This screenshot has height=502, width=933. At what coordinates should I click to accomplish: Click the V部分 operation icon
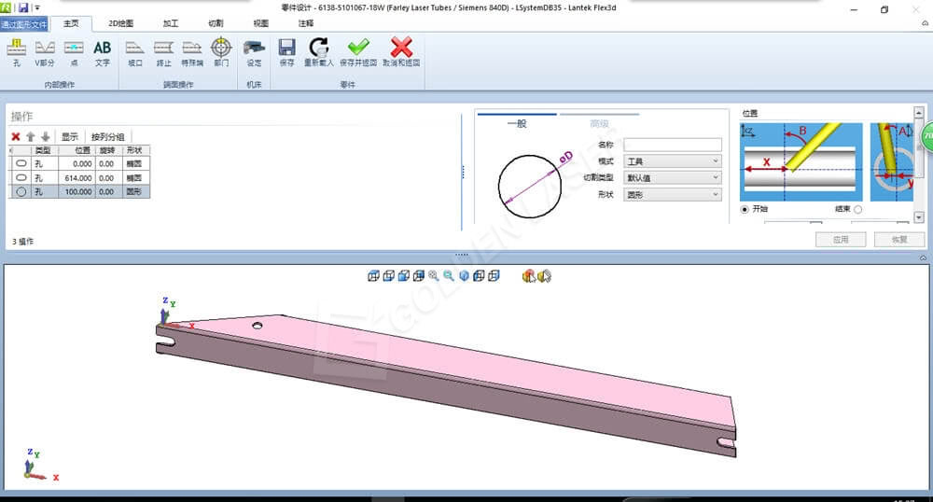coord(44,51)
